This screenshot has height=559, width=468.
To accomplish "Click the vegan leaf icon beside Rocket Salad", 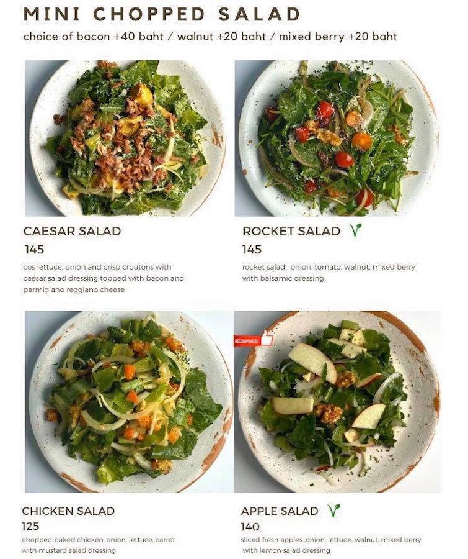I will pos(356,230).
